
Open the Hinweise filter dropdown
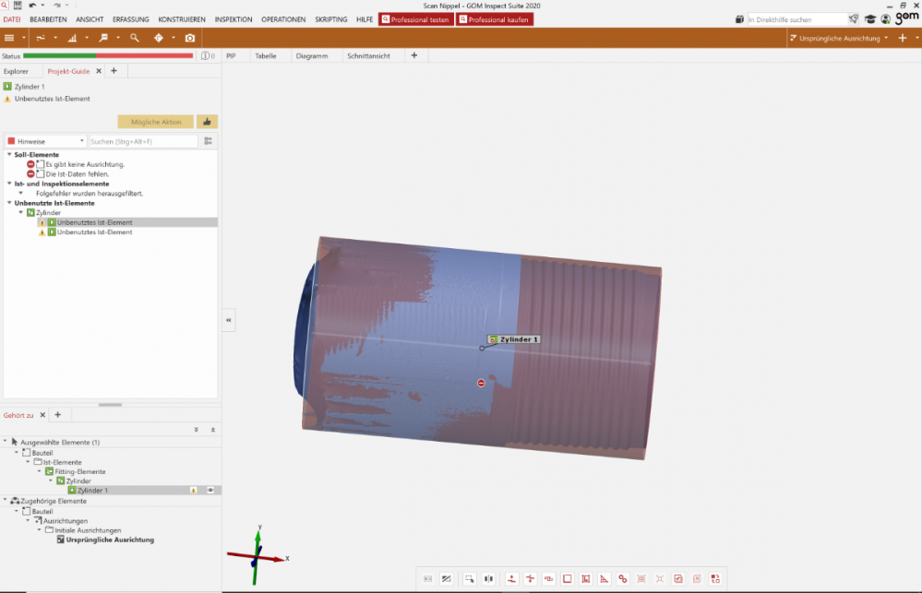[x=45, y=141]
